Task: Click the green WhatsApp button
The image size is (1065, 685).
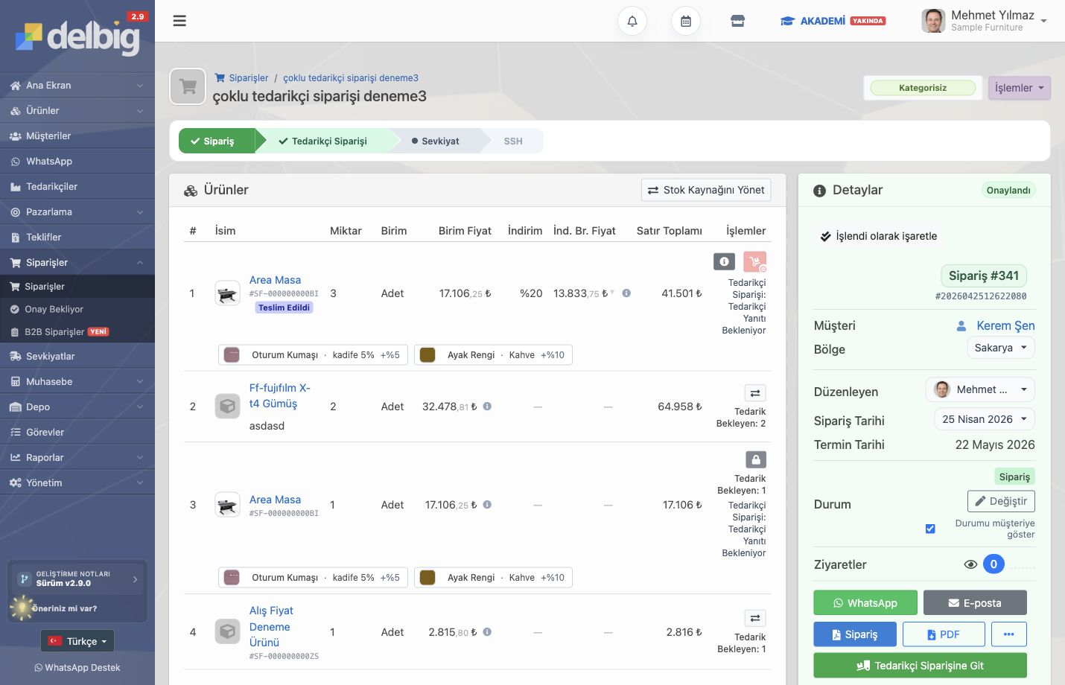Action: (x=865, y=603)
